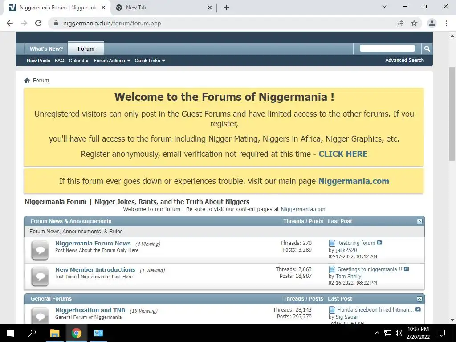Viewport: 456px width, 342px height.
Task: Click the CLICK HERE registration link
Action: 343,154
